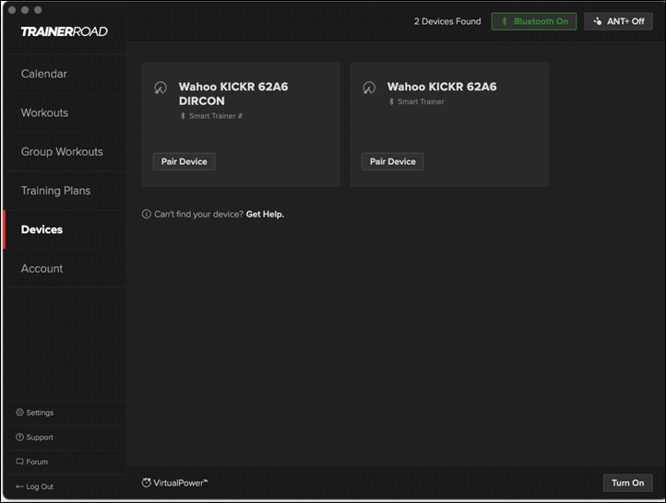The image size is (666, 503).
Task: Click the Forum speech-bubble icon
Action: pyautogui.click(x=19, y=462)
